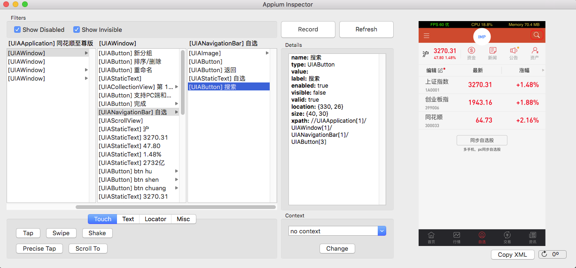The width and height of the screenshot is (576, 268).
Task: Select [UIAStaticText] 1.48% element
Action: tap(139, 154)
